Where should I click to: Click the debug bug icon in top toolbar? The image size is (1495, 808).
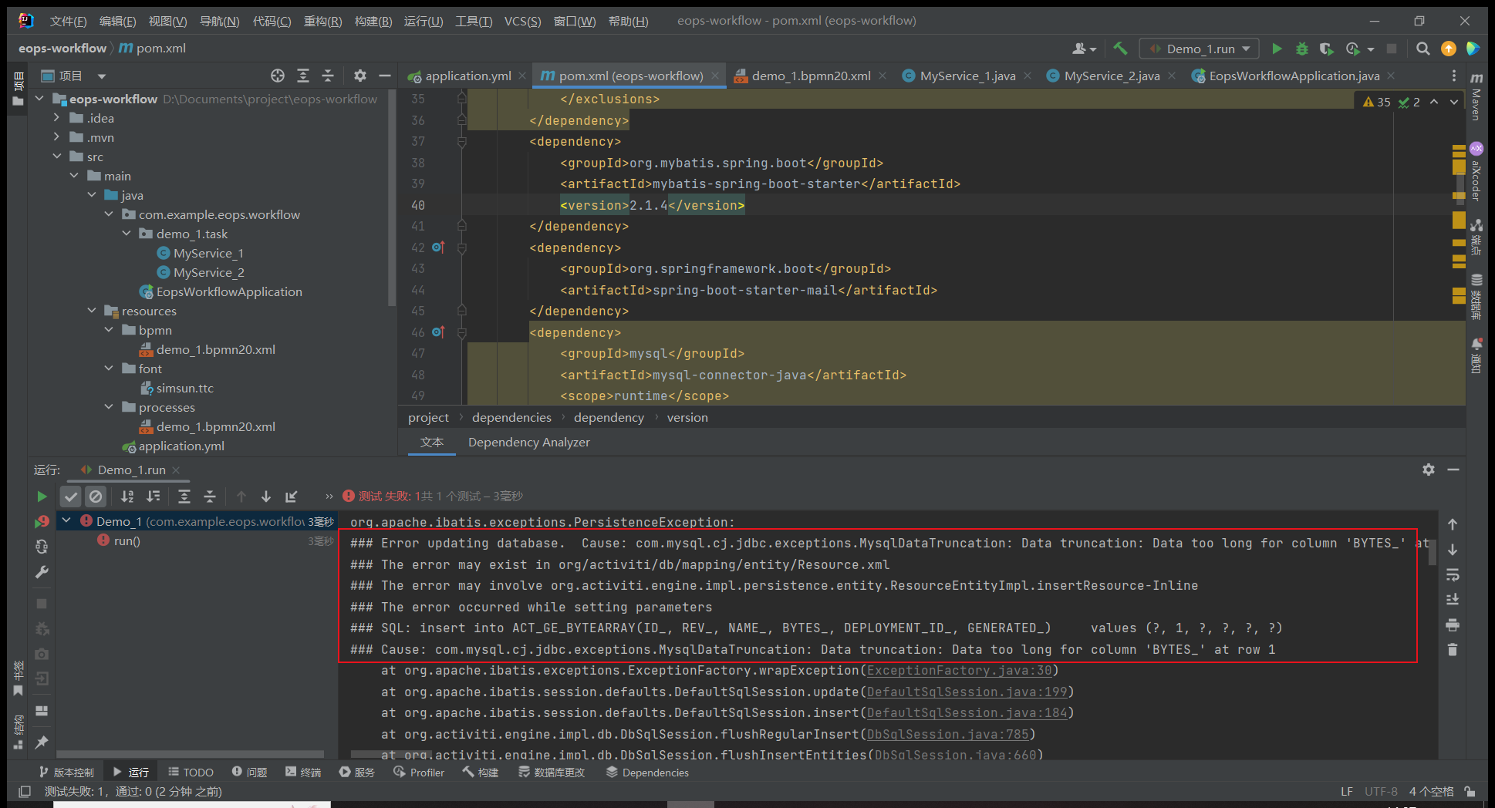pyautogui.click(x=1301, y=49)
